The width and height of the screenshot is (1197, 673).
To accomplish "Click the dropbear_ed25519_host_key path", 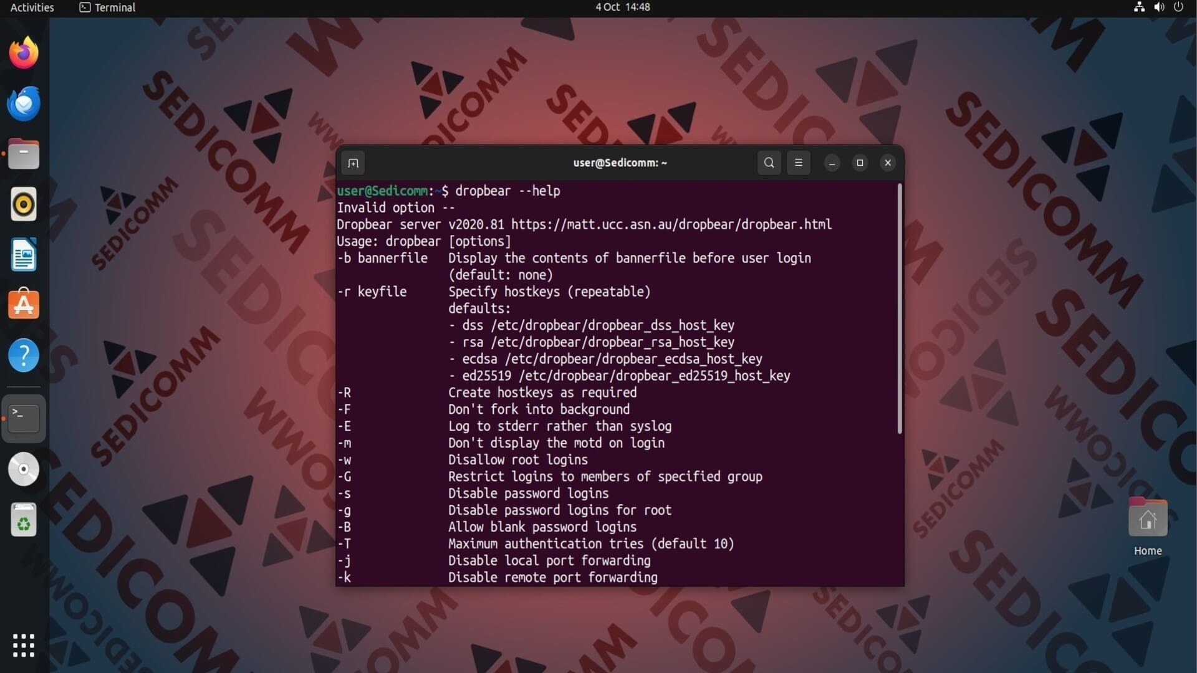I will [x=655, y=376].
